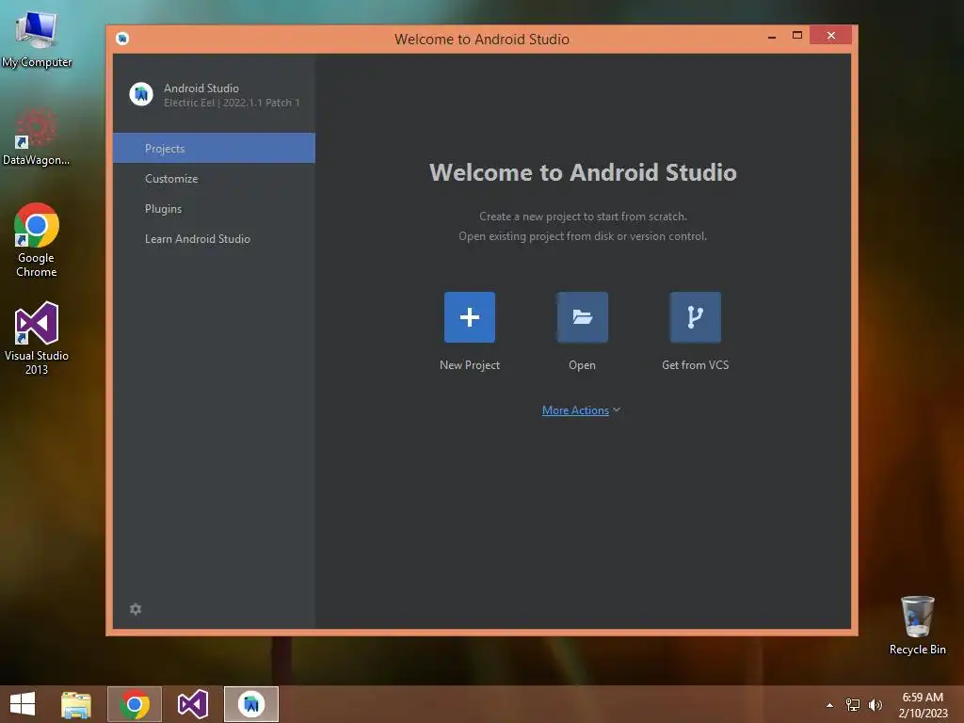The image size is (964, 723).
Task: Click the New Project plus icon
Action: [469, 317]
